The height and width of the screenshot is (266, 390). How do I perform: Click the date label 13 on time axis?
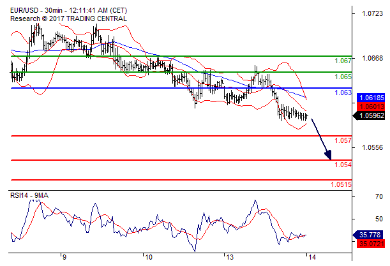pos(230,257)
